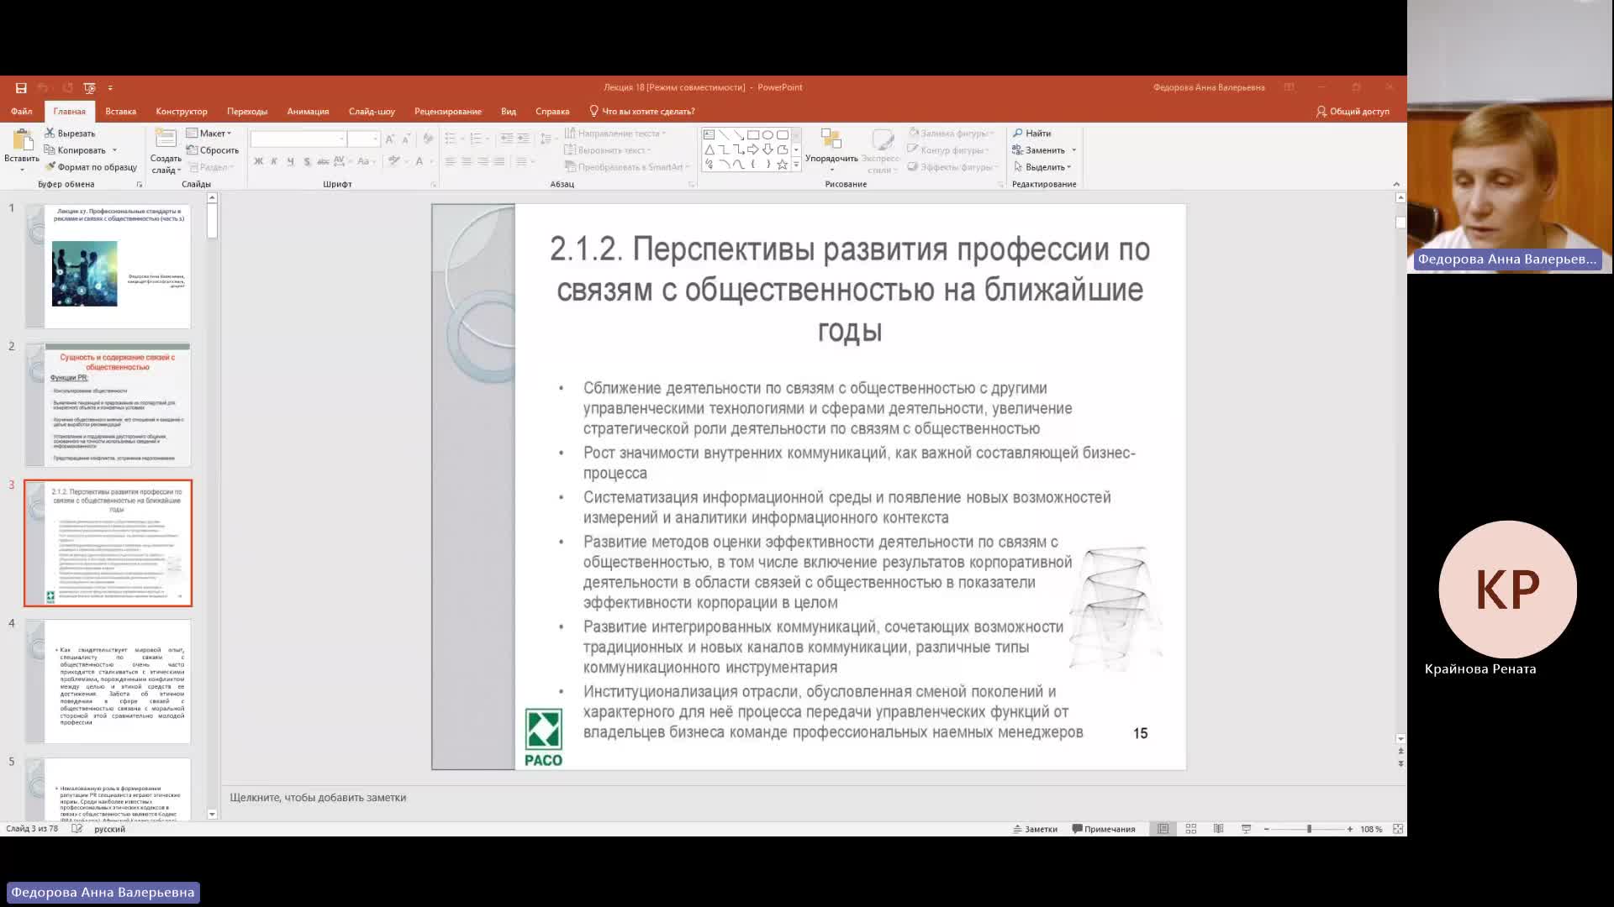1614x907 pixels.
Task: Align text right in paragraph group
Action: pos(483,161)
